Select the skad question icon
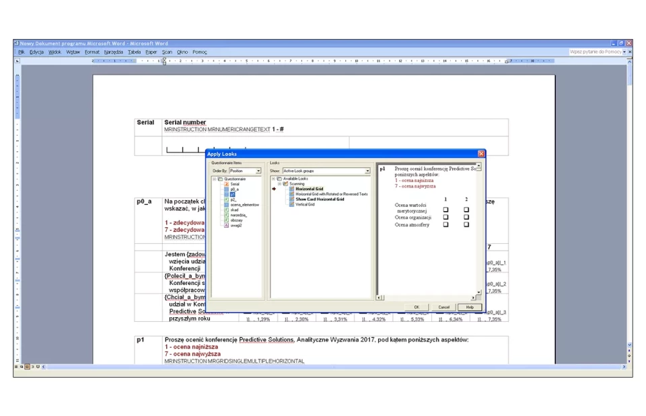 point(226,210)
